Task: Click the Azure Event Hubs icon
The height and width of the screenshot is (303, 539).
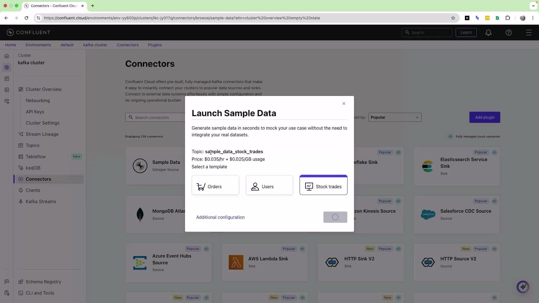Action: [140, 263]
